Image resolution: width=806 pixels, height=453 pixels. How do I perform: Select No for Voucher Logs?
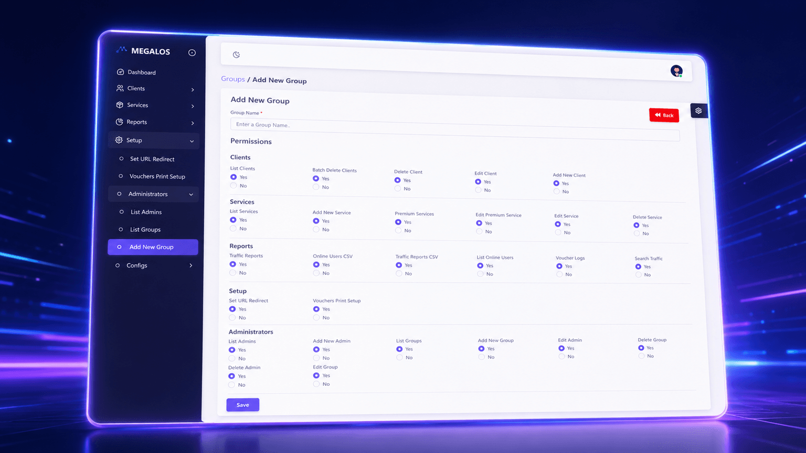point(559,274)
